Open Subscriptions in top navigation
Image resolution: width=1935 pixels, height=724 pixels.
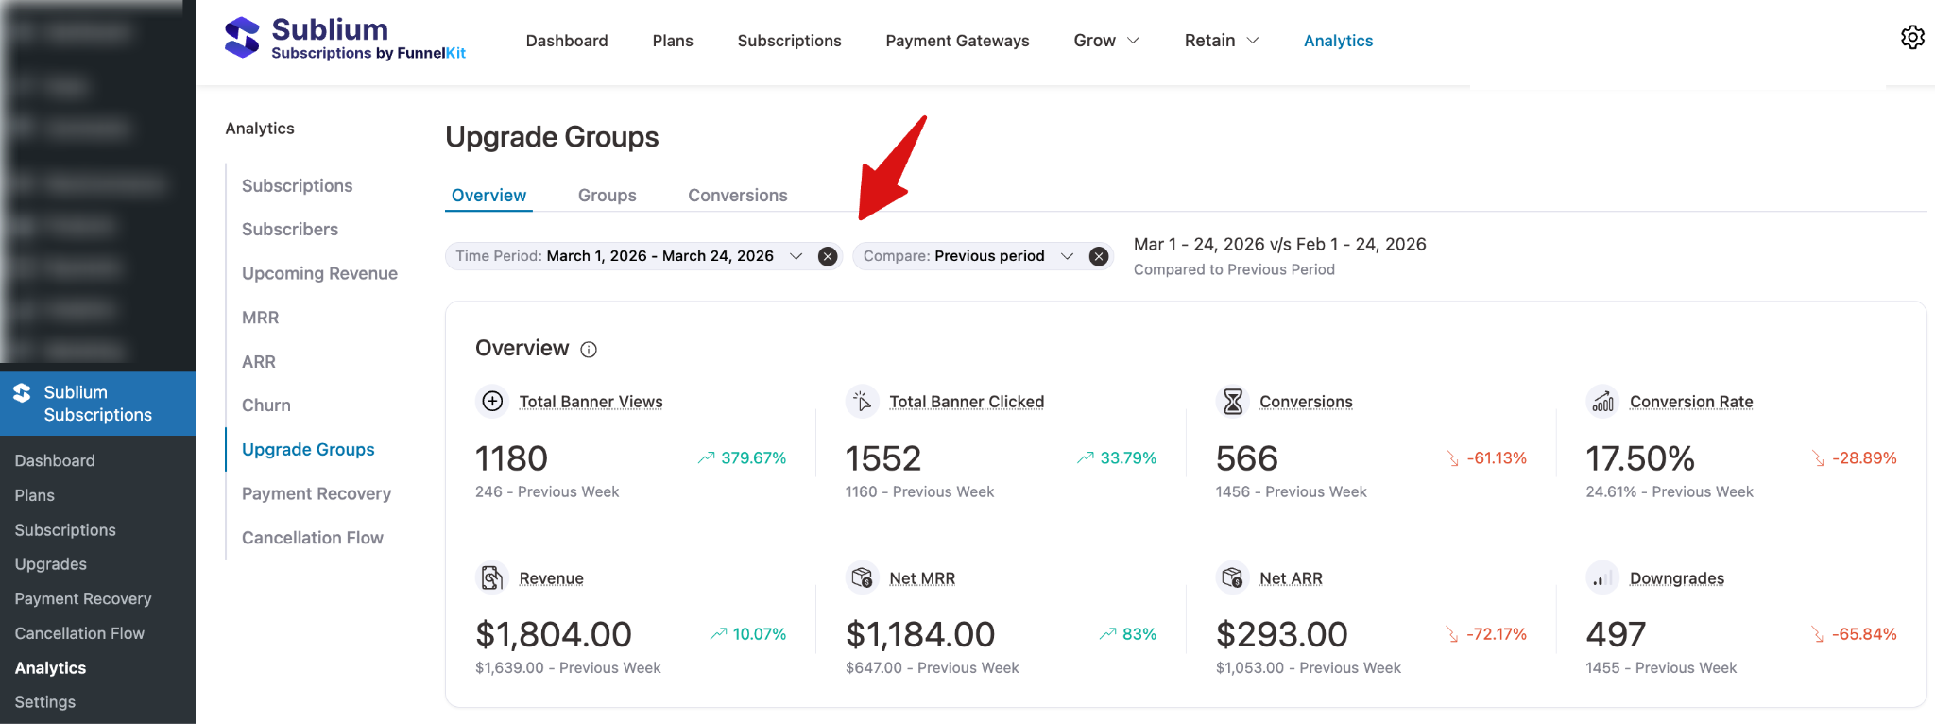[x=789, y=41]
